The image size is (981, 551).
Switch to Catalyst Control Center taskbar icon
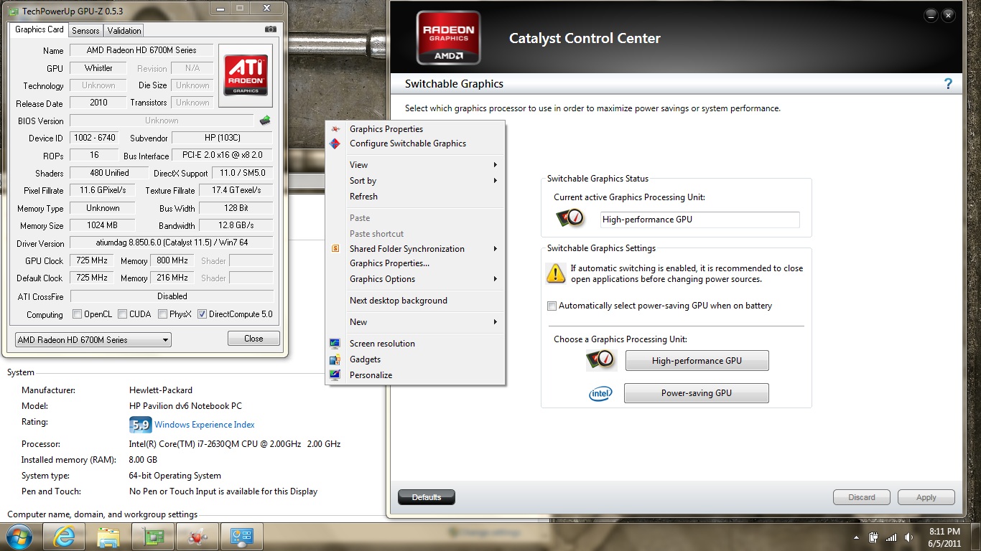click(197, 537)
